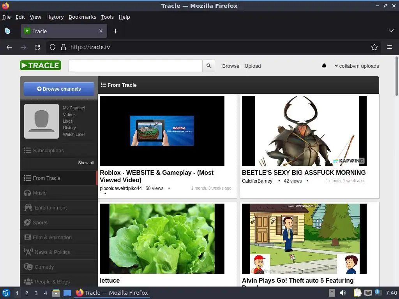
Task: Open the taskbar start menu icon
Action: click(x=6, y=293)
